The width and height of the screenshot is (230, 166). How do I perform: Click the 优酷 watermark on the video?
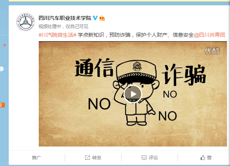[x=212, y=51]
